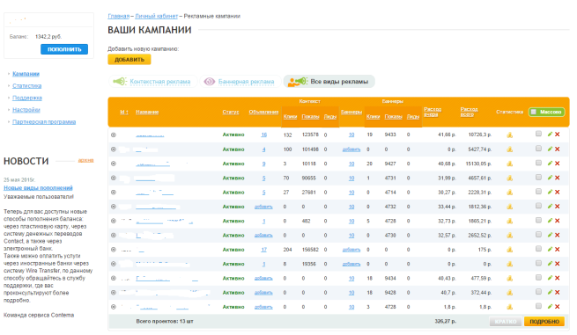577x335 pixels.
Task: Switch to Баннерная реклама tab
Action: tap(240, 82)
